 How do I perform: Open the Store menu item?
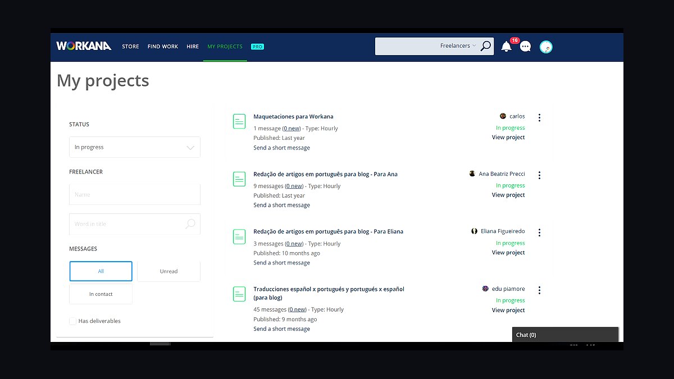(x=130, y=47)
